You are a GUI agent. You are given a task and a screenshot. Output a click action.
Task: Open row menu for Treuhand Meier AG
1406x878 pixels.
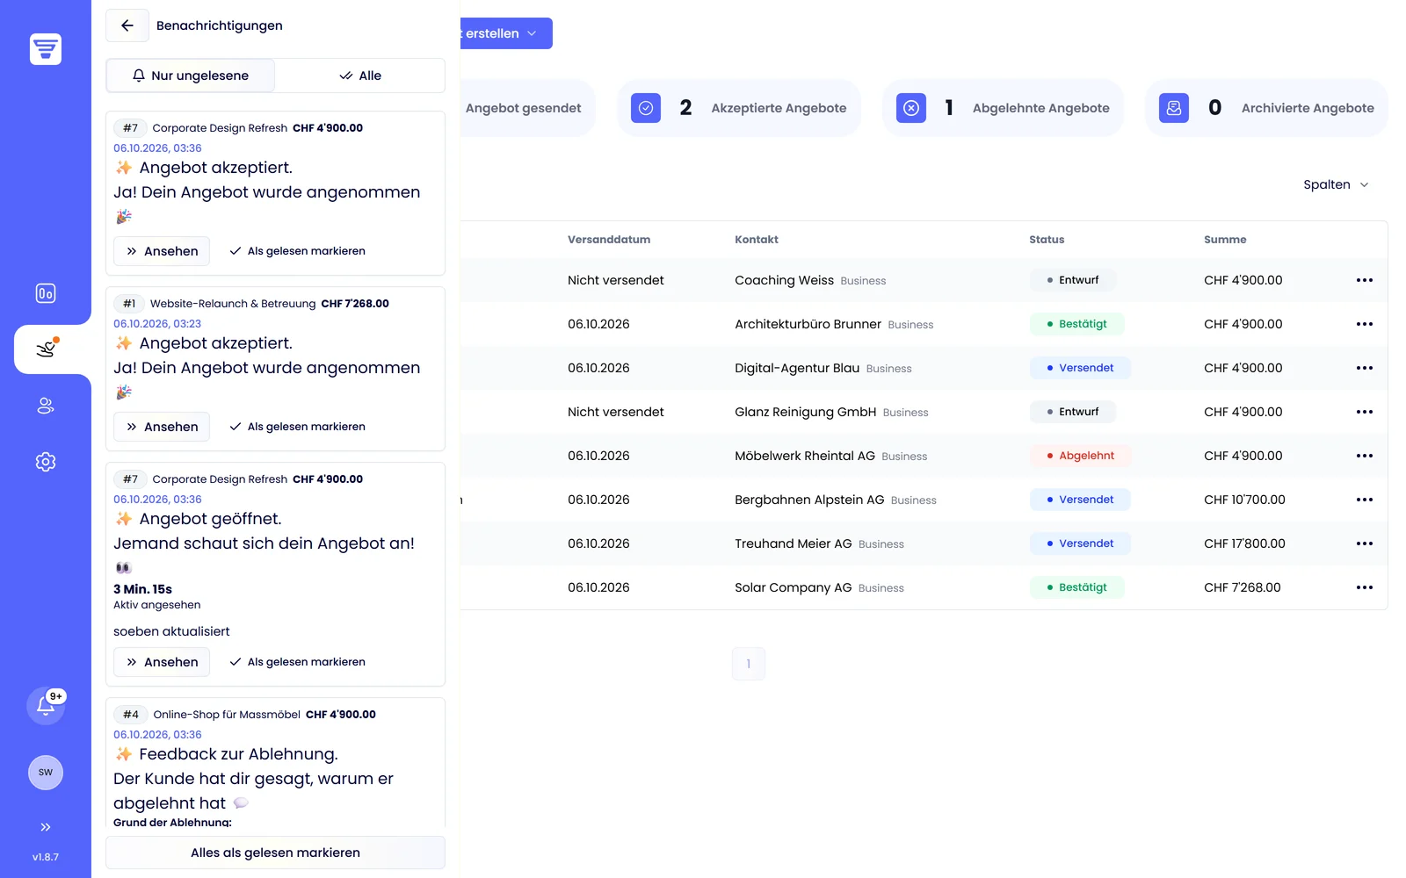pyautogui.click(x=1365, y=543)
